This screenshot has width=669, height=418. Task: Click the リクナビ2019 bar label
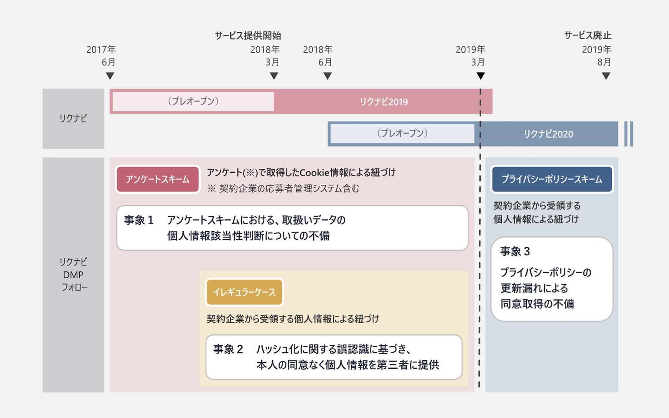383,102
